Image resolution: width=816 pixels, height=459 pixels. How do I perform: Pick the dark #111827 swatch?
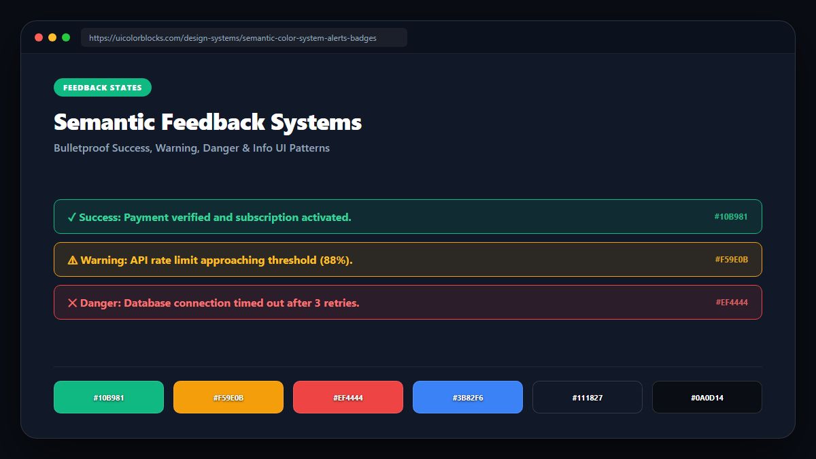588,397
